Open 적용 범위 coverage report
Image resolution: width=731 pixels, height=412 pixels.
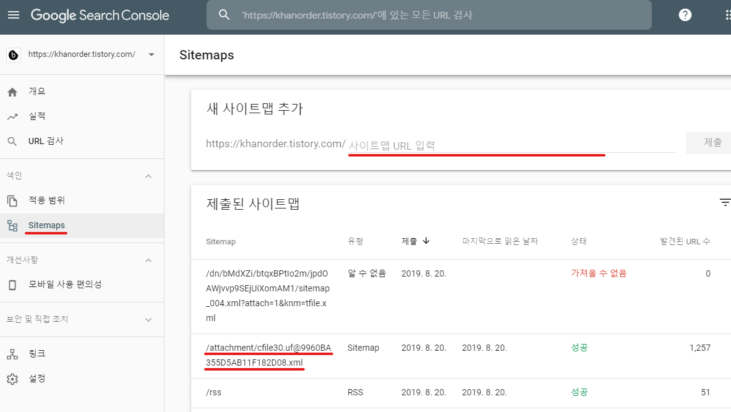pos(46,200)
